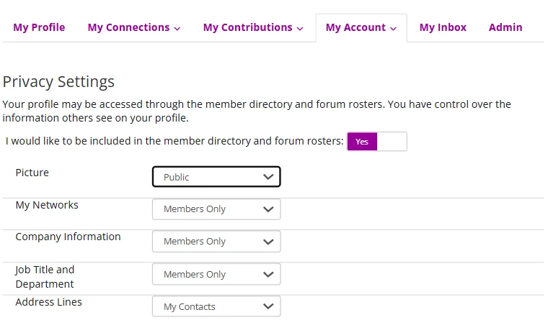Click the arrow icon in the Company Information dropdown

(x=268, y=242)
